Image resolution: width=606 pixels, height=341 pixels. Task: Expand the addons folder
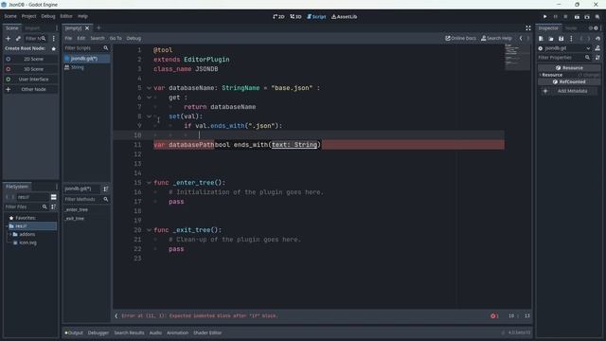[x=10, y=234]
